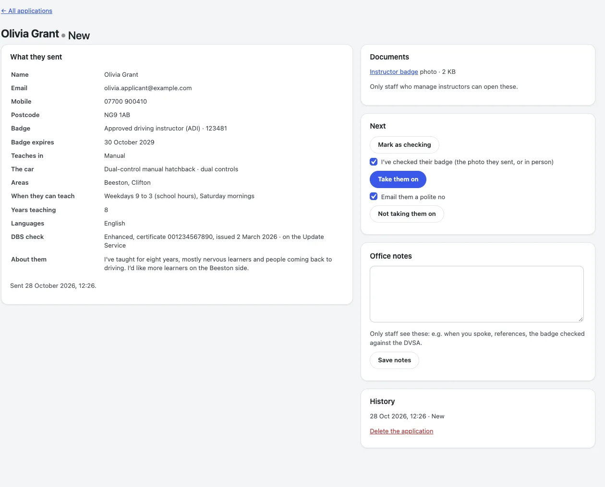This screenshot has width=605, height=487.
Task: Click the badge value ending in 123481
Action: point(166,128)
